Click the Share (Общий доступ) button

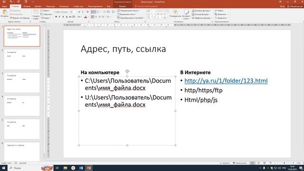[x=295, y=6]
